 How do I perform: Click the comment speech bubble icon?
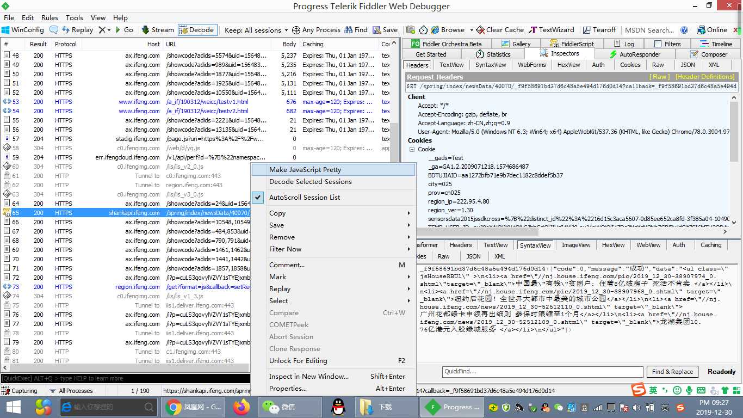pos(54,30)
